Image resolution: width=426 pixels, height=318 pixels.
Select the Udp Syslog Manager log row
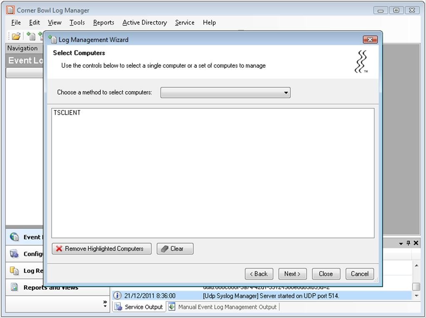coord(262,296)
